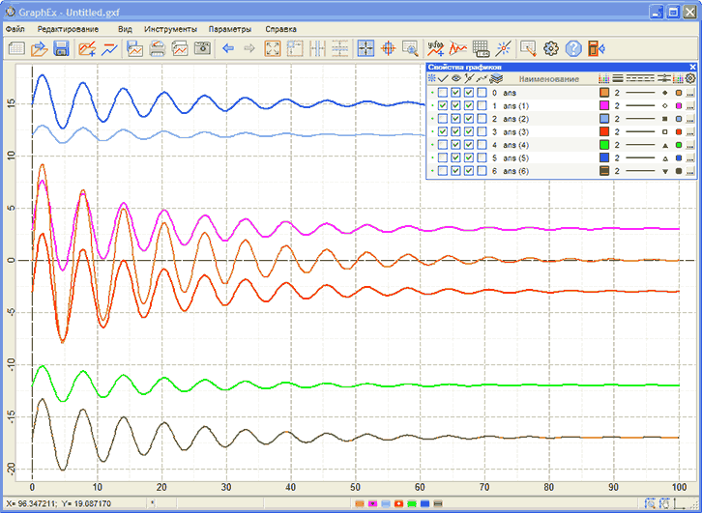Click the blue help question mark icon
The height and width of the screenshot is (513, 702).
573,48
